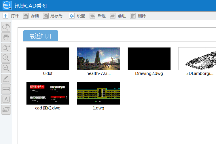This screenshot has width=216, height=144.
Task: Click the 后退 label
Action: tap(102, 16)
